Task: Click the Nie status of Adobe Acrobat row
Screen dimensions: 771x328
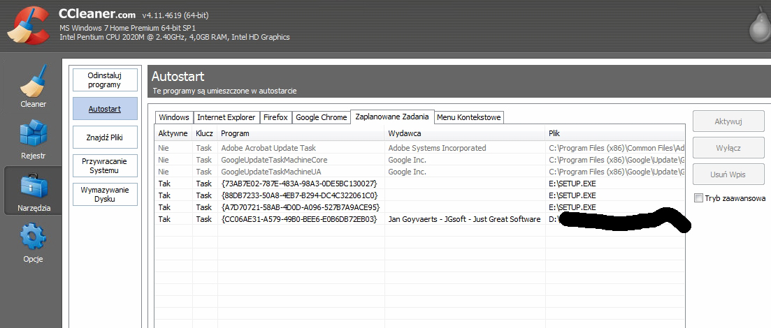Action: coord(164,148)
